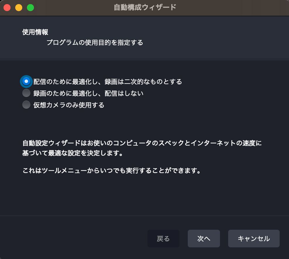Choose the recording-only optimization radio circle
This screenshot has height=259, width=289.
(26, 93)
